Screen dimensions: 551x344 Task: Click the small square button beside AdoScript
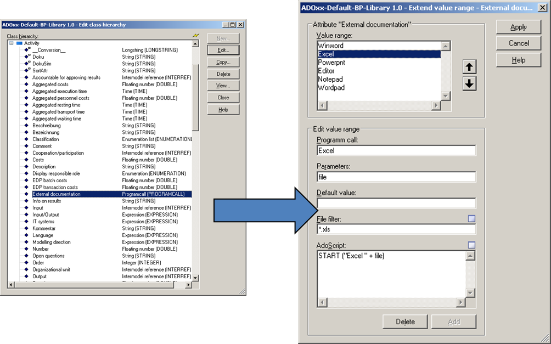[x=471, y=245]
